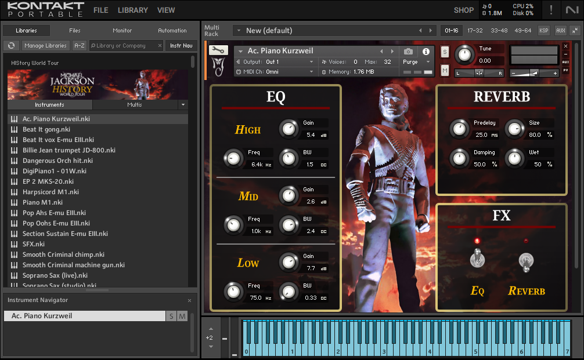584x360 pixels.
Task: Click the instrument volume slider
Action: click(x=534, y=73)
